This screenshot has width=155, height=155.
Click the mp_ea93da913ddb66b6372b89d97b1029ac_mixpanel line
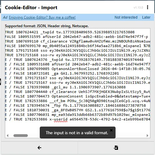(78, 115)
